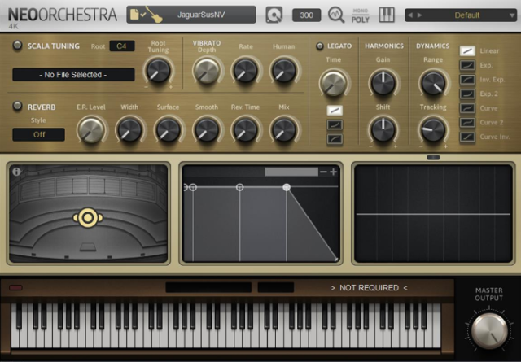
Task: Click the reverb Smooth knob
Action: click(x=206, y=130)
